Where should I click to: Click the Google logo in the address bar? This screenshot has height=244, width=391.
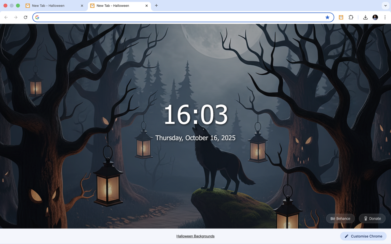(x=37, y=17)
